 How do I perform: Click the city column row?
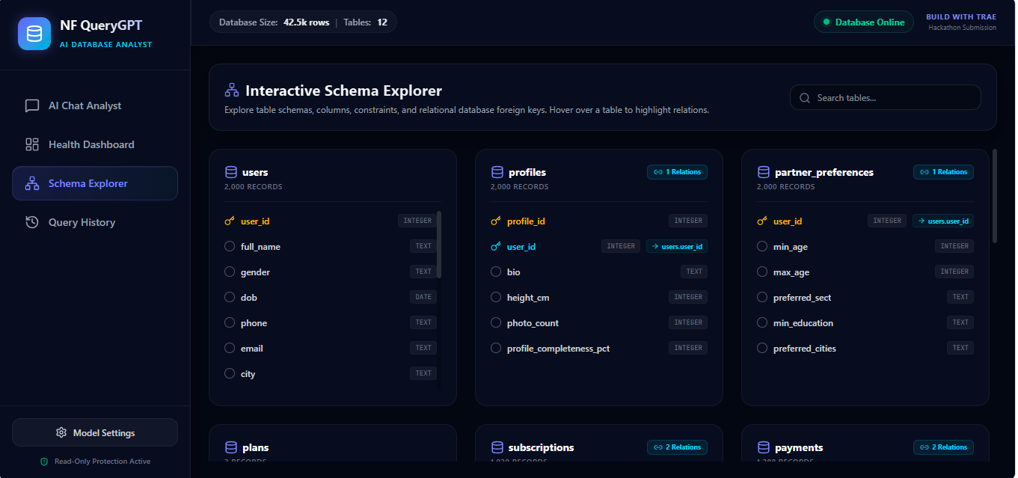330,374
